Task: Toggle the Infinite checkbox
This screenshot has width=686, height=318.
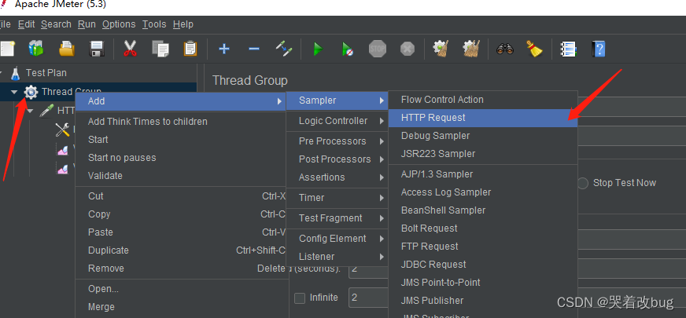Action: click(300, 298)
